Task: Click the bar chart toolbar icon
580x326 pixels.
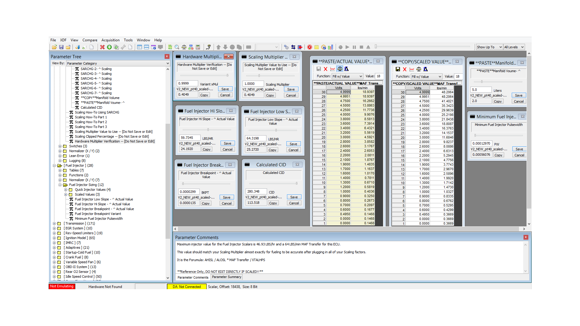Action: point(330,47)
